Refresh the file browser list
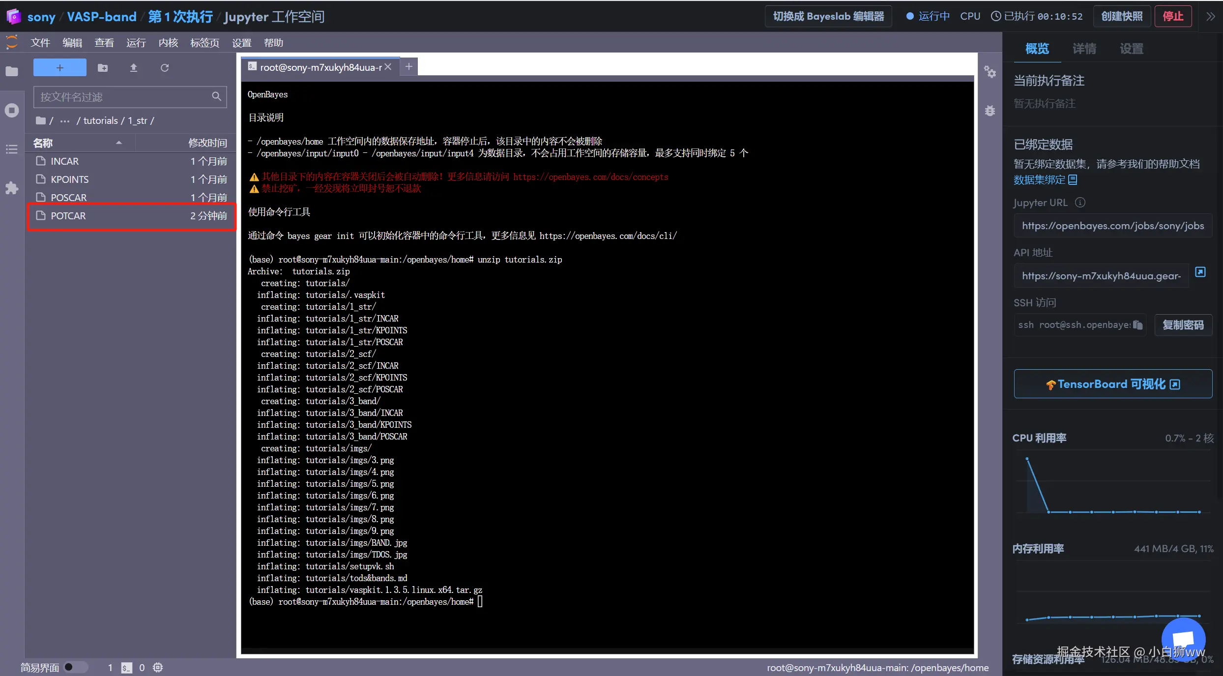 pos(165,68)
